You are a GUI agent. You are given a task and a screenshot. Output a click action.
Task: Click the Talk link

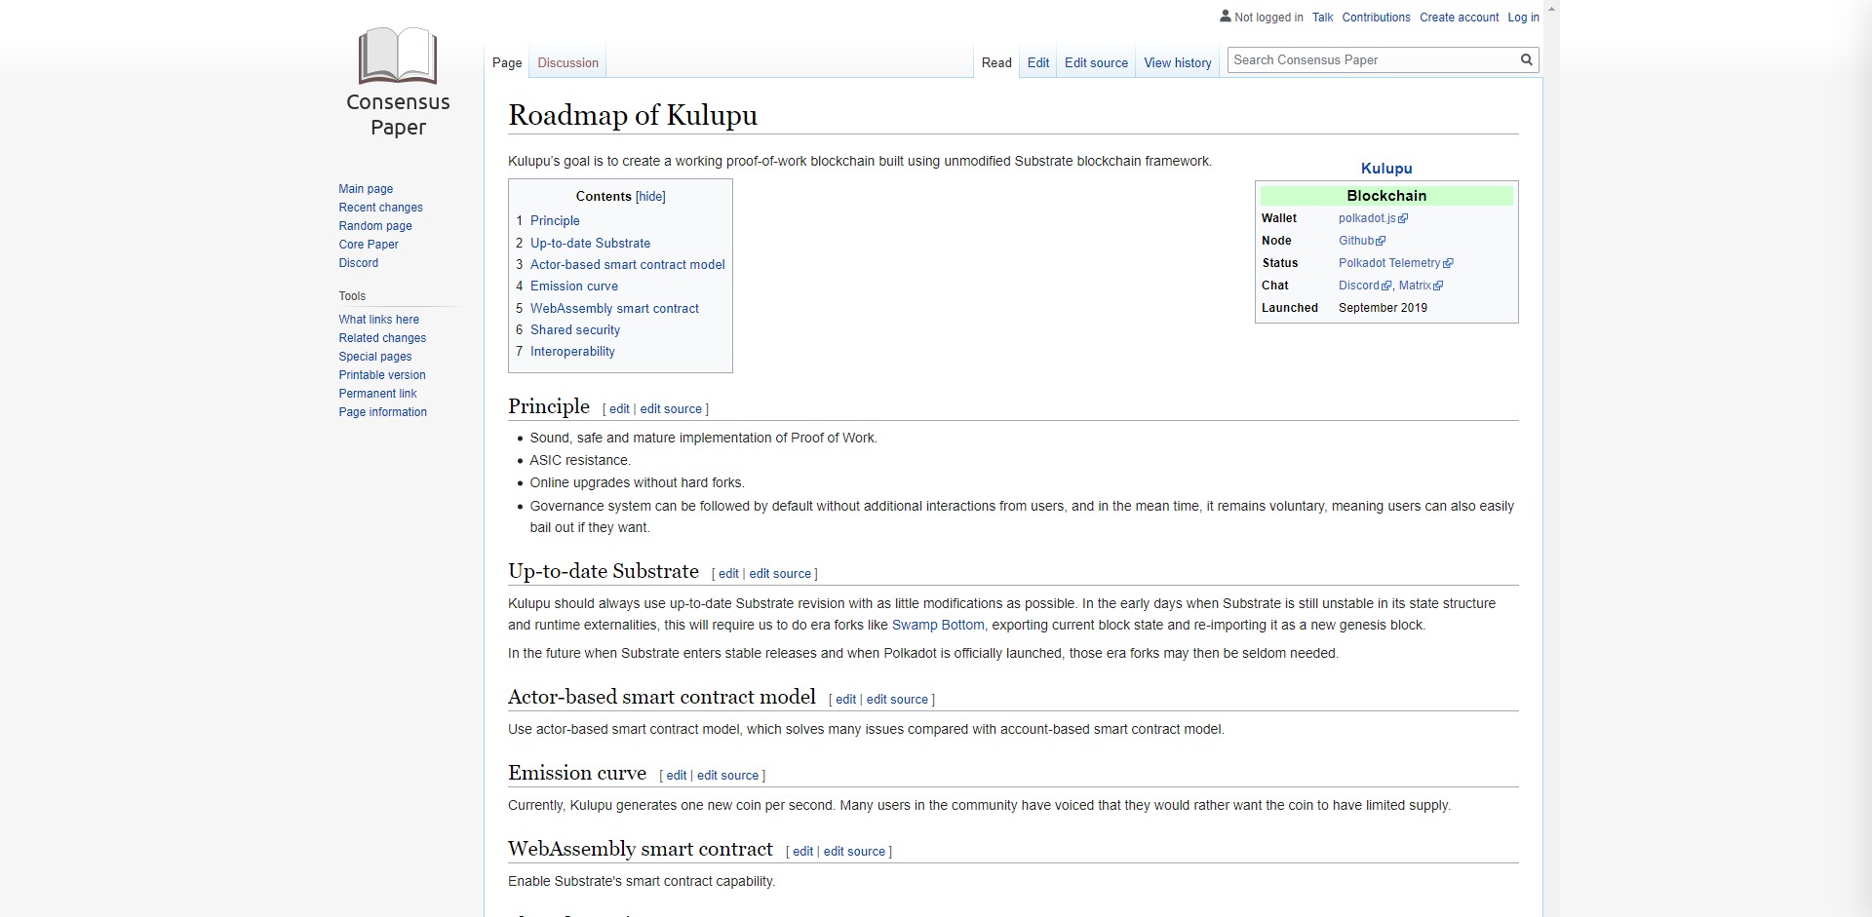1322,18
